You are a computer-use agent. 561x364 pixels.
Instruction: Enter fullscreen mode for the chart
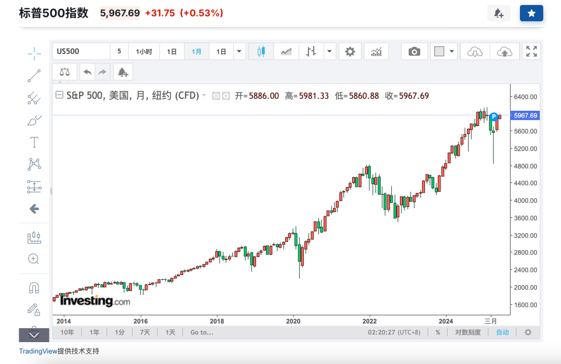pos(531,51)
